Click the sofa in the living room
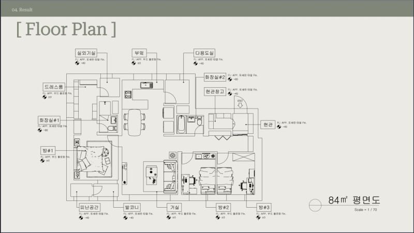 tap(170, 176)
